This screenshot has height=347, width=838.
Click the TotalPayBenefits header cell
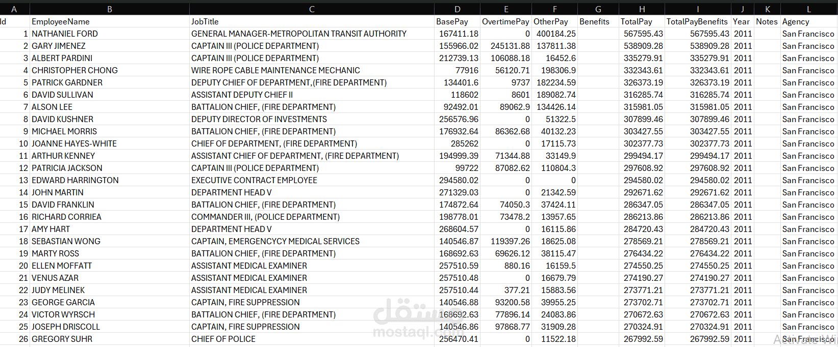click(698, 21)
